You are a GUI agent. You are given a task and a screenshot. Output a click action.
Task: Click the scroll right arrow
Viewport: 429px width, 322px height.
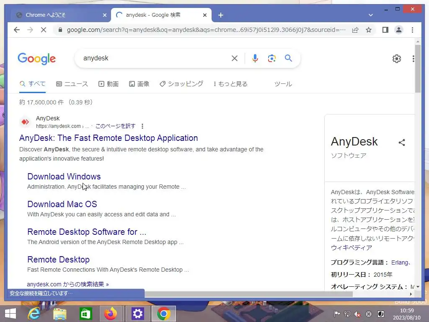411,294
